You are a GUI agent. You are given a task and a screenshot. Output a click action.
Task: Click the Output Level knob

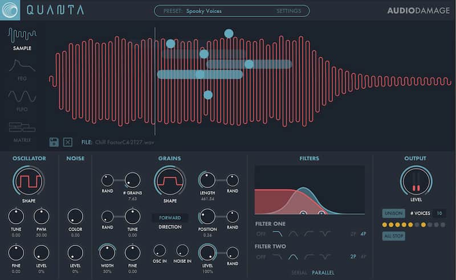click(x=416, y=180)
